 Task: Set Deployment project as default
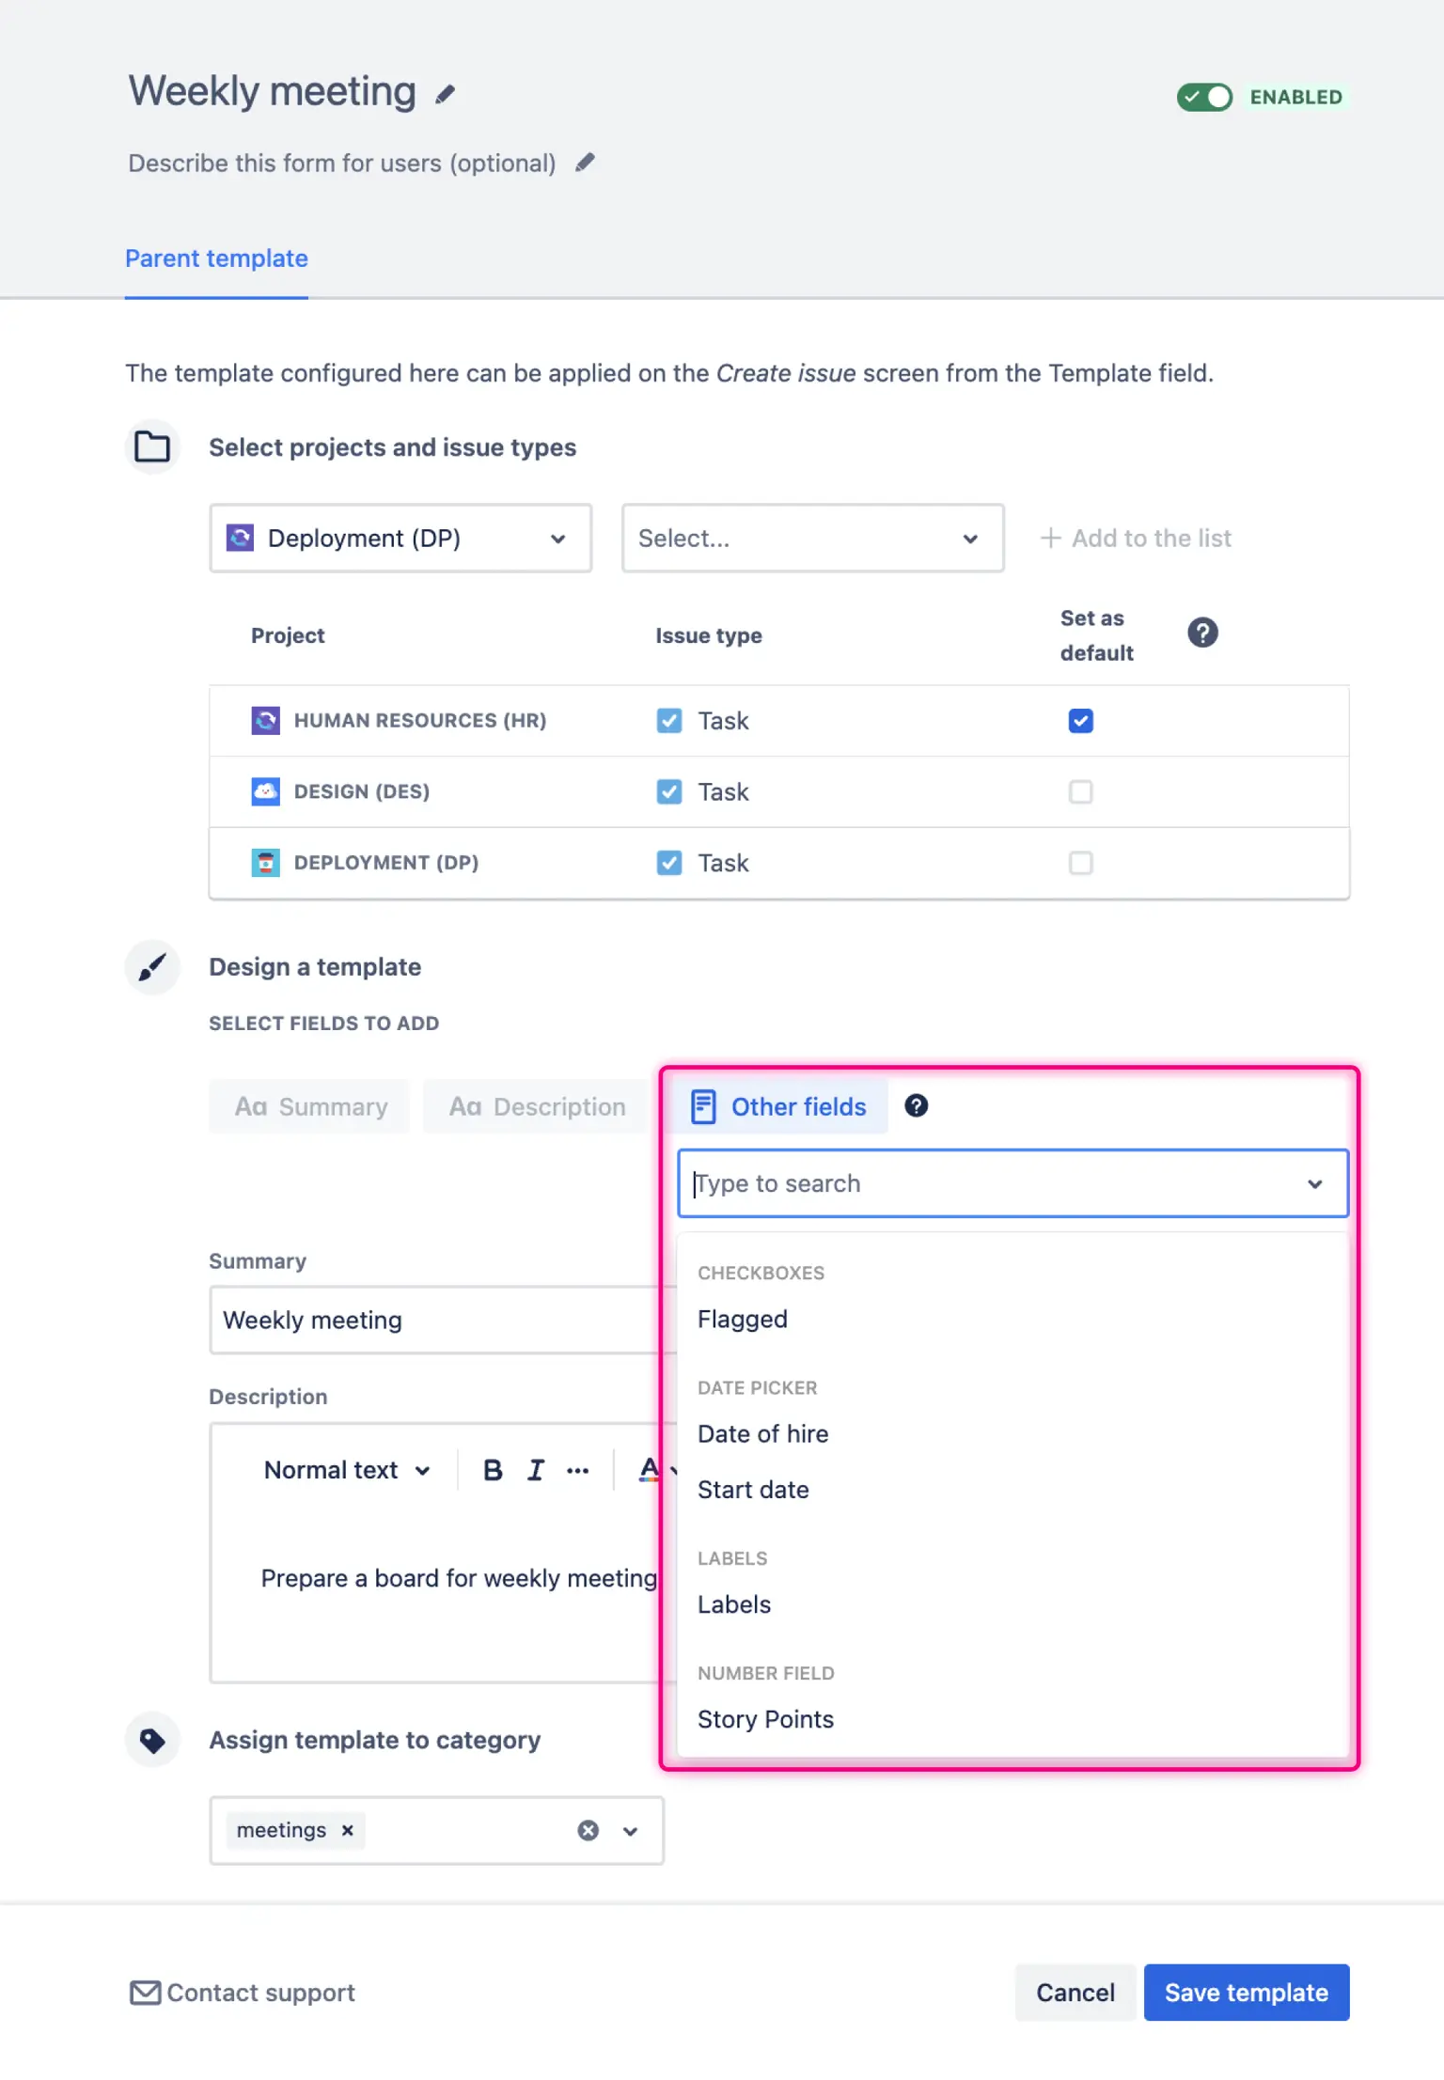tap(1080, 863)
